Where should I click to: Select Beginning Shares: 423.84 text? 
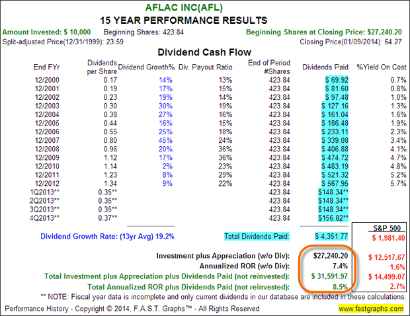(x=143, y=32)
